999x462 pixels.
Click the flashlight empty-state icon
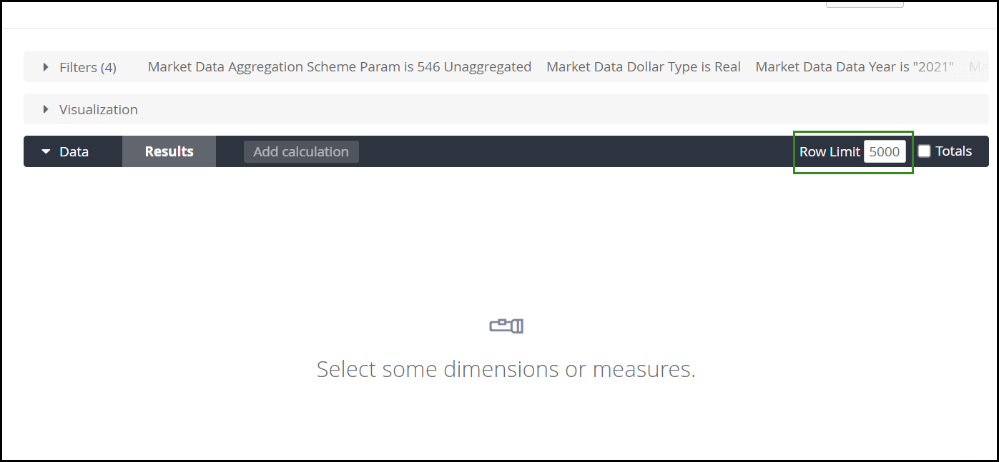[506, 326]
